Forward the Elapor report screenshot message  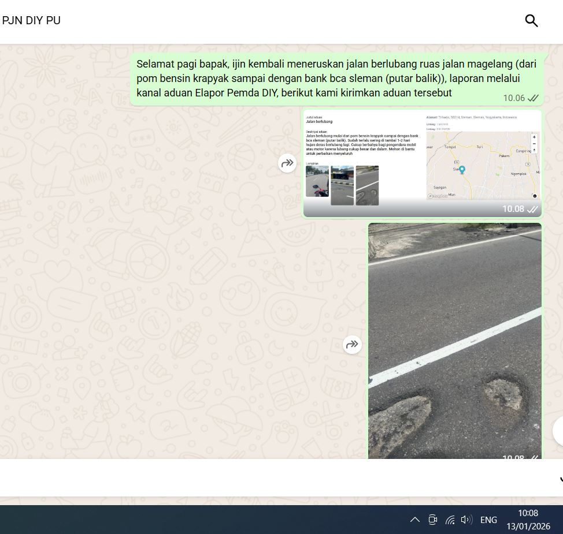[x=287, y=163]
